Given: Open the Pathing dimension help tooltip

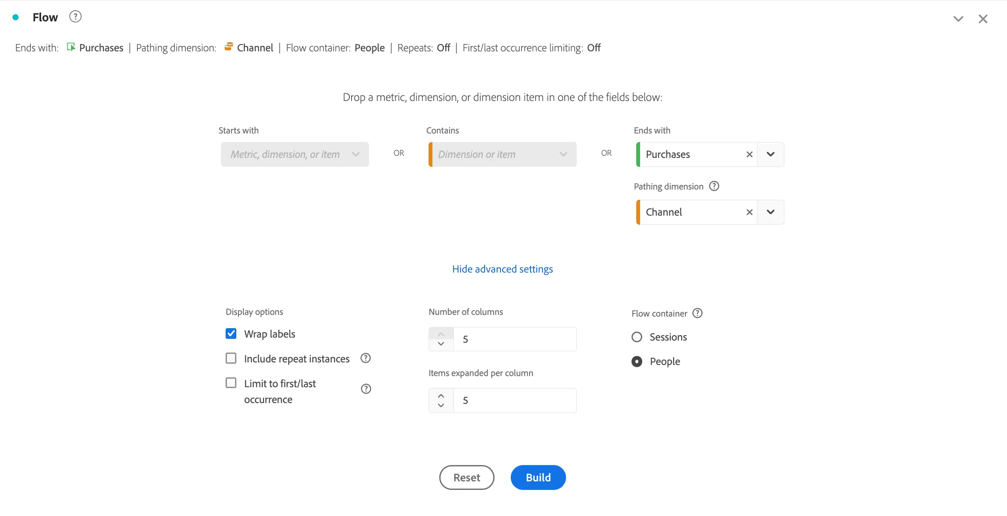Looking at the screenshot, I should (714, 186).
